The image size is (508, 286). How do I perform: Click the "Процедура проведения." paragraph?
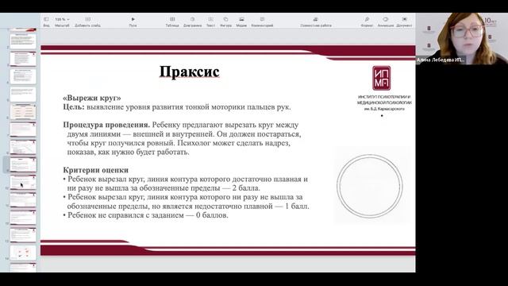tap(182, 138)
